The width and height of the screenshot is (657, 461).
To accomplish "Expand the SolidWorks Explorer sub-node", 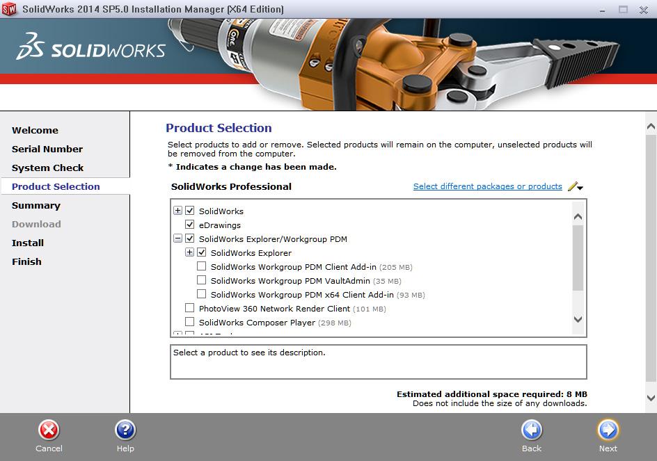I will click(x=189, y=252).
